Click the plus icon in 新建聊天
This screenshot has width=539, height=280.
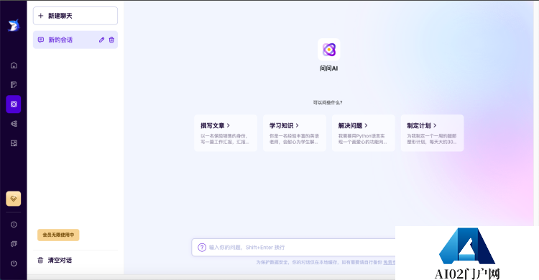pos(40,16)
